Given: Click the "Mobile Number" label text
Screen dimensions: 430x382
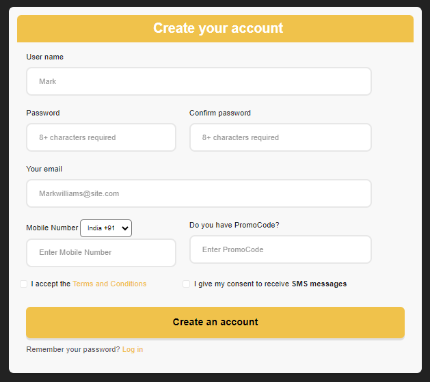Looking at the screenshot, I should [52, 228].
